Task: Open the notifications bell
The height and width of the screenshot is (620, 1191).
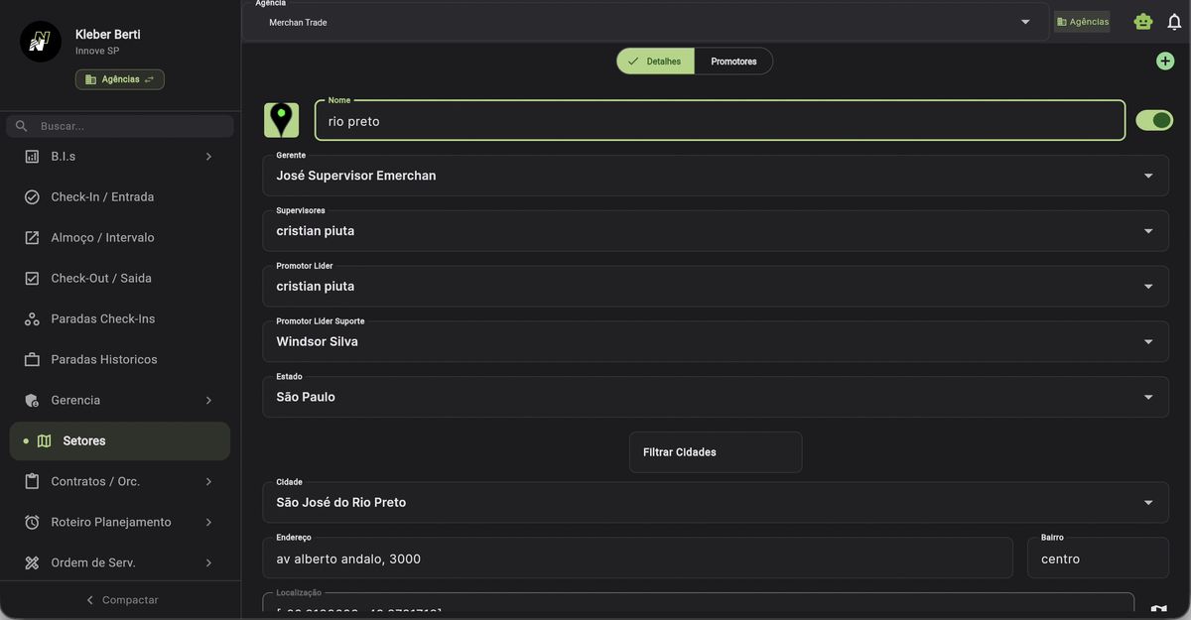Action: coord(1174,22)
